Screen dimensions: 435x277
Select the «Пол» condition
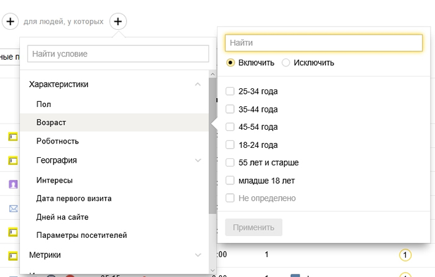[43, 104]
